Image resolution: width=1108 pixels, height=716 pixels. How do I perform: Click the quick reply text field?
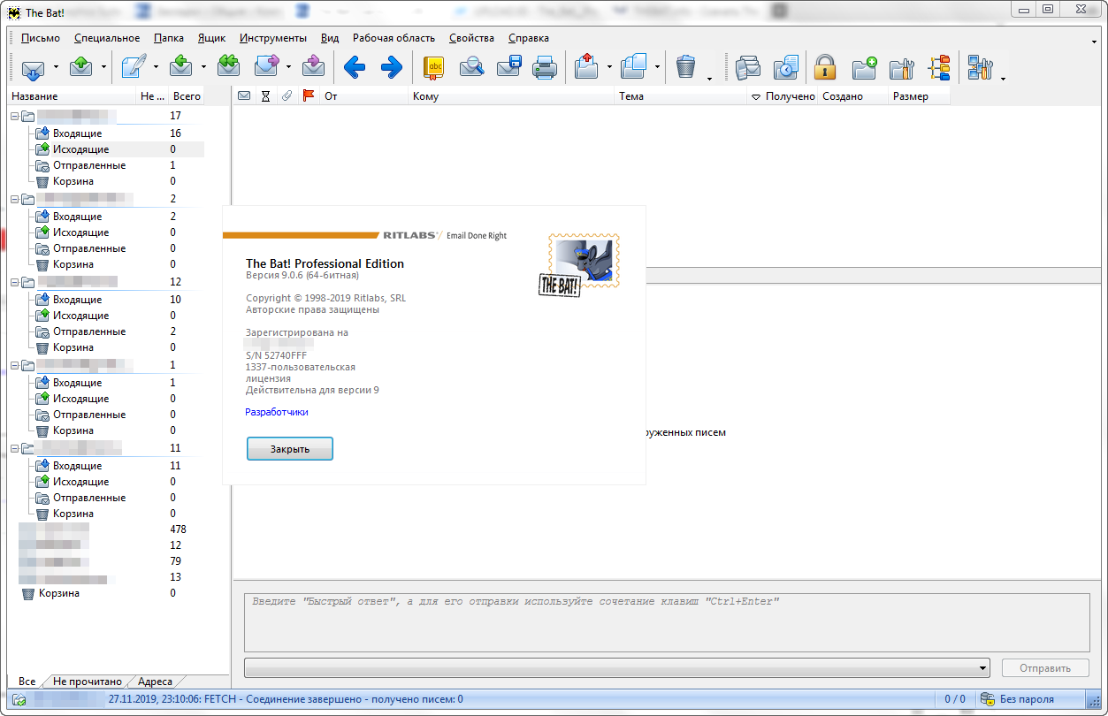666,622
